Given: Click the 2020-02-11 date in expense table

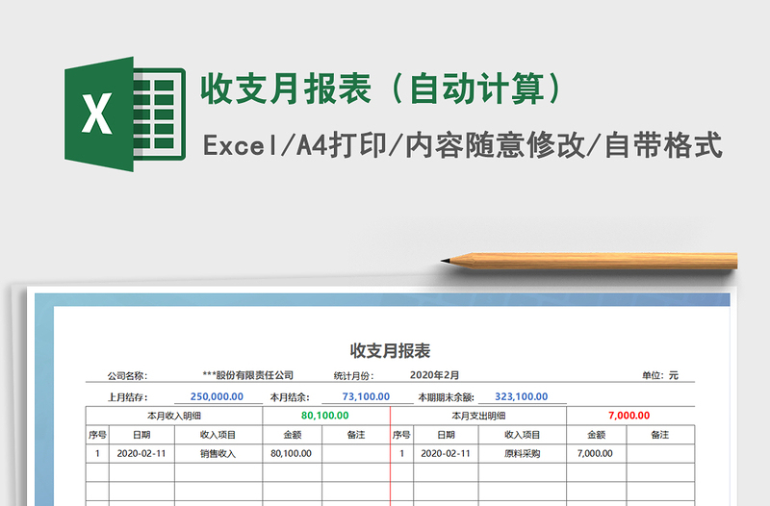Looking at the screenshot, I should tap(445, 453).
